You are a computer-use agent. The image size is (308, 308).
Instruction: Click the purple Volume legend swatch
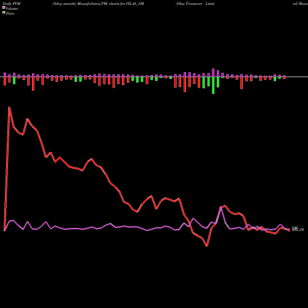pyautogui.click(x=4, y=8)
